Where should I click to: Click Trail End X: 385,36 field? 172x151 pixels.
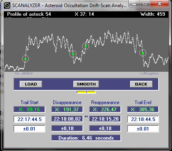point(143,110)
